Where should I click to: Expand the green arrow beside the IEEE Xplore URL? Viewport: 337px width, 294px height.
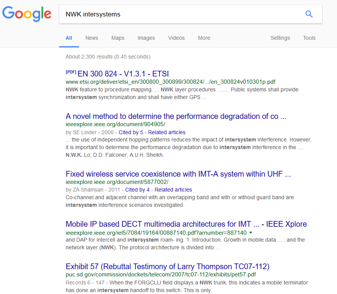click(251, 232)
